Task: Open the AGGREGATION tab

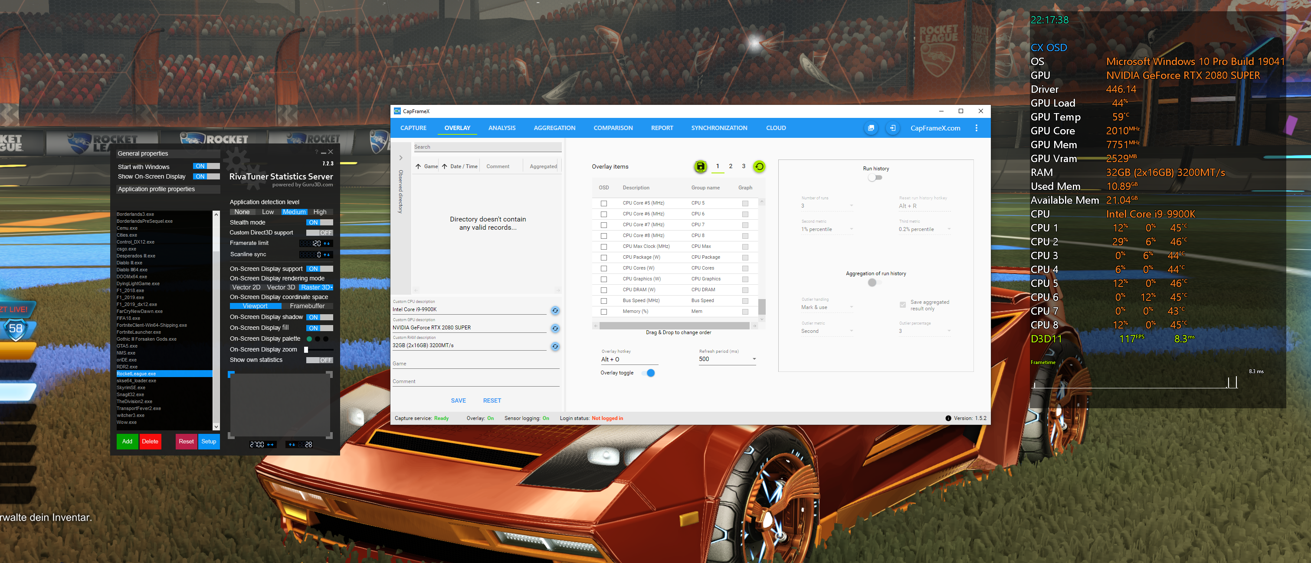Action: coord(555,128)
